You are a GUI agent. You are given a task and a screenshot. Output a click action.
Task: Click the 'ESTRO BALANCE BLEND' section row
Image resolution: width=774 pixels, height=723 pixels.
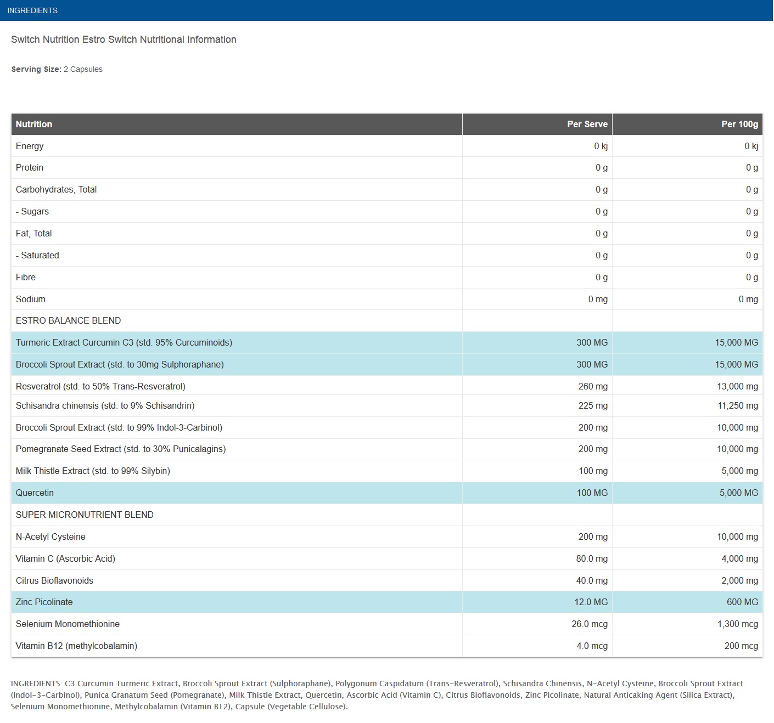[x=387, y=321]
